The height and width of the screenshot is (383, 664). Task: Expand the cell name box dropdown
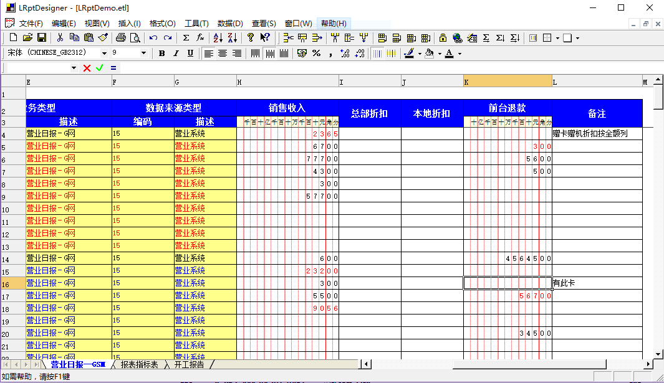click(x=74, y=68)
